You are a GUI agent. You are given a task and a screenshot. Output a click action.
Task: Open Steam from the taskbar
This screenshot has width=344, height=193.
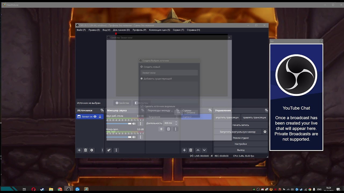coord(42,189)
